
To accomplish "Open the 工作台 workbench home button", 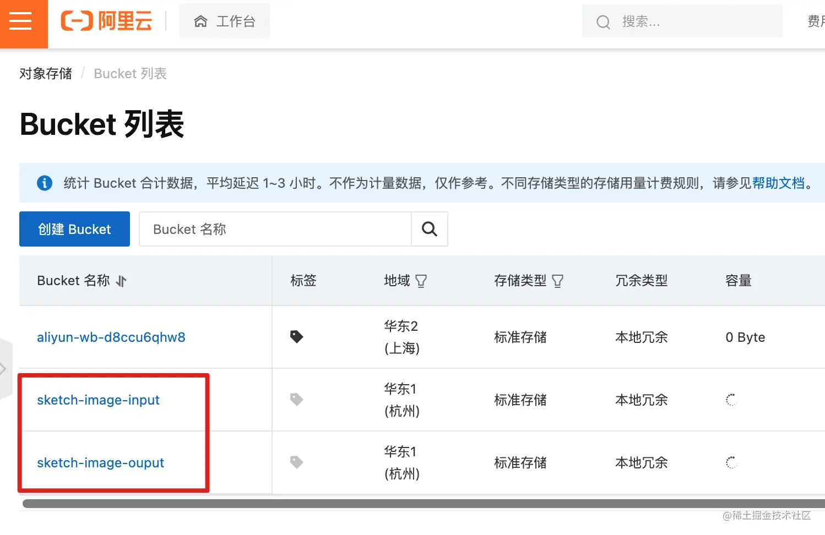I will click(225, 21).
